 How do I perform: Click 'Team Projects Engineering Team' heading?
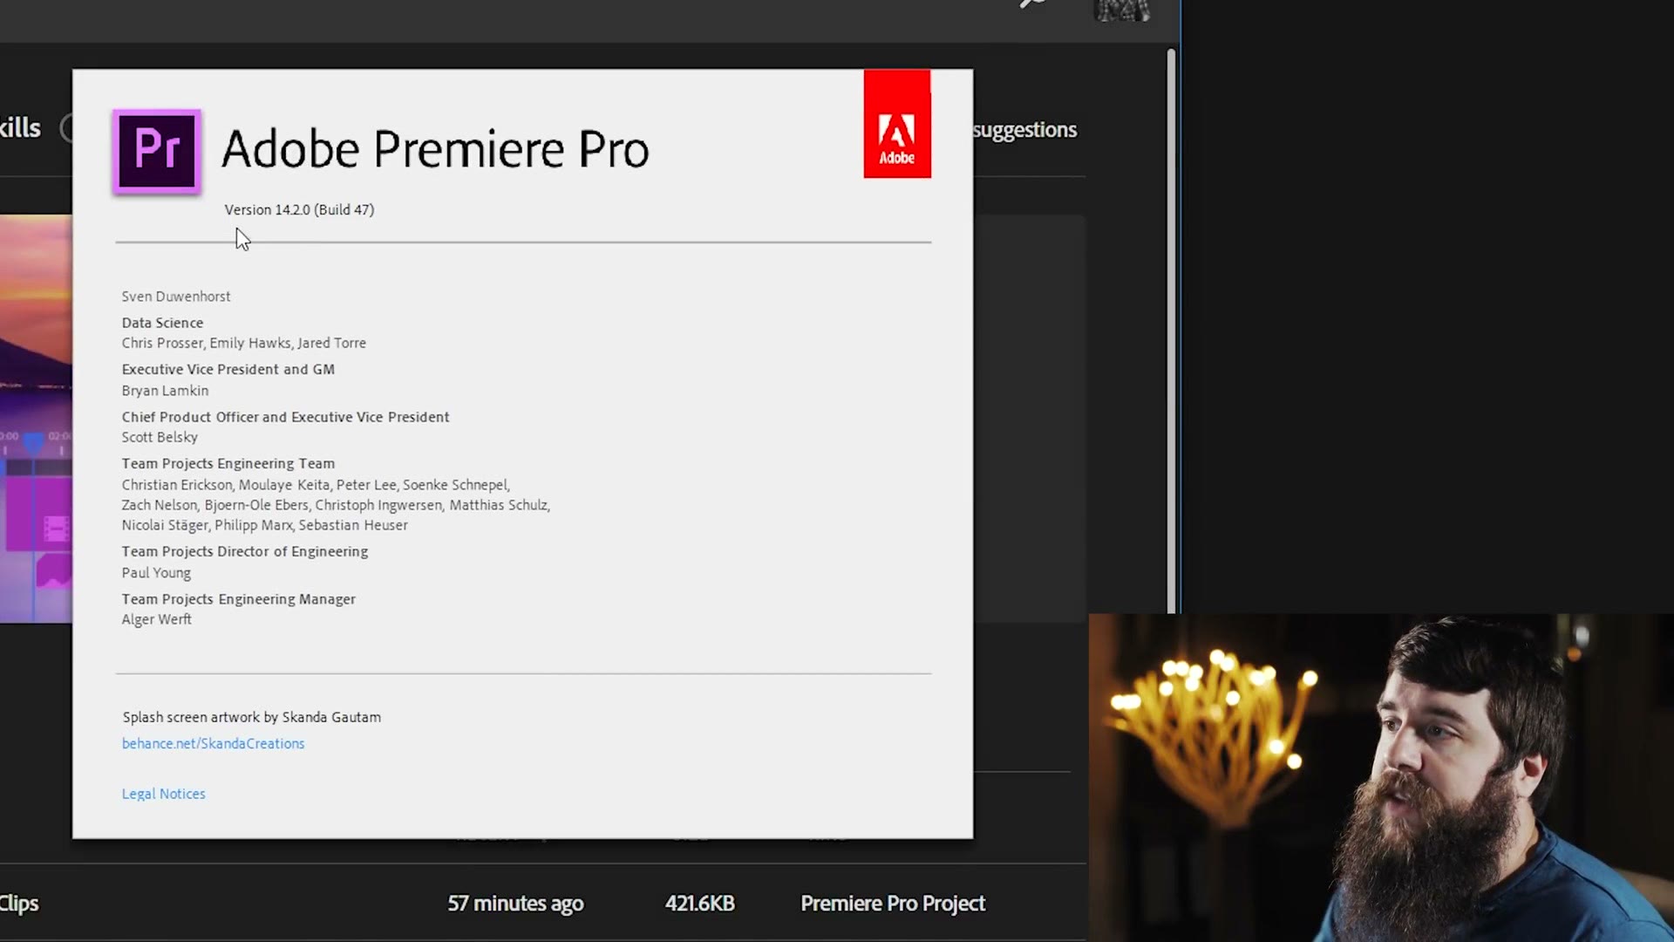[228, 463]
